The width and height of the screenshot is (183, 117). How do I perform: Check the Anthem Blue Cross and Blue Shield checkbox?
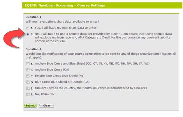(28, 64)
